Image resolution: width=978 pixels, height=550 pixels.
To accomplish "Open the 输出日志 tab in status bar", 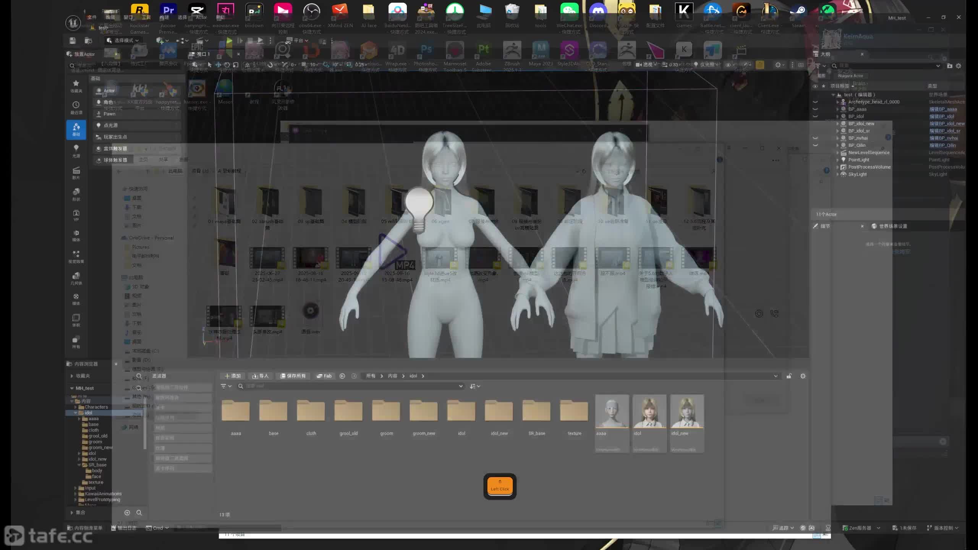I will [123, 528].
